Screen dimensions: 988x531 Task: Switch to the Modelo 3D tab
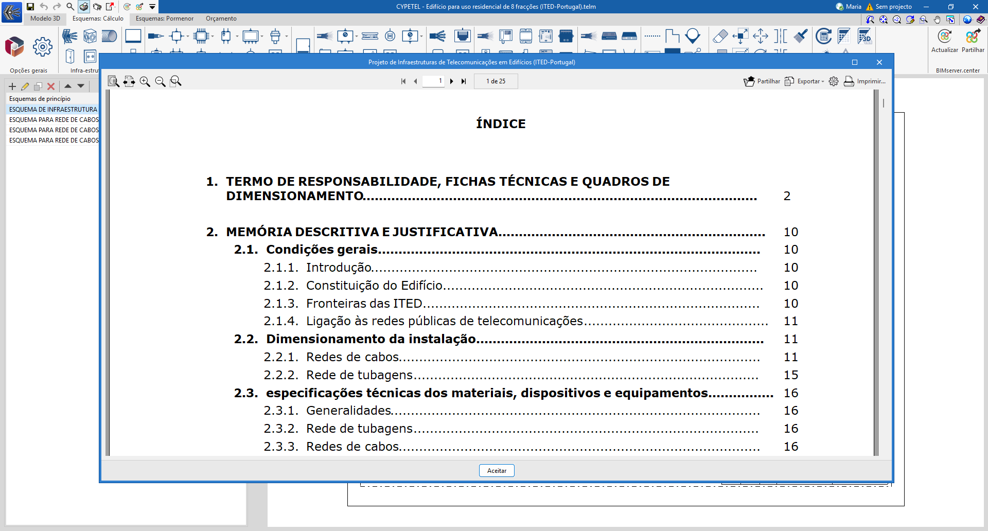click(45, 19)
